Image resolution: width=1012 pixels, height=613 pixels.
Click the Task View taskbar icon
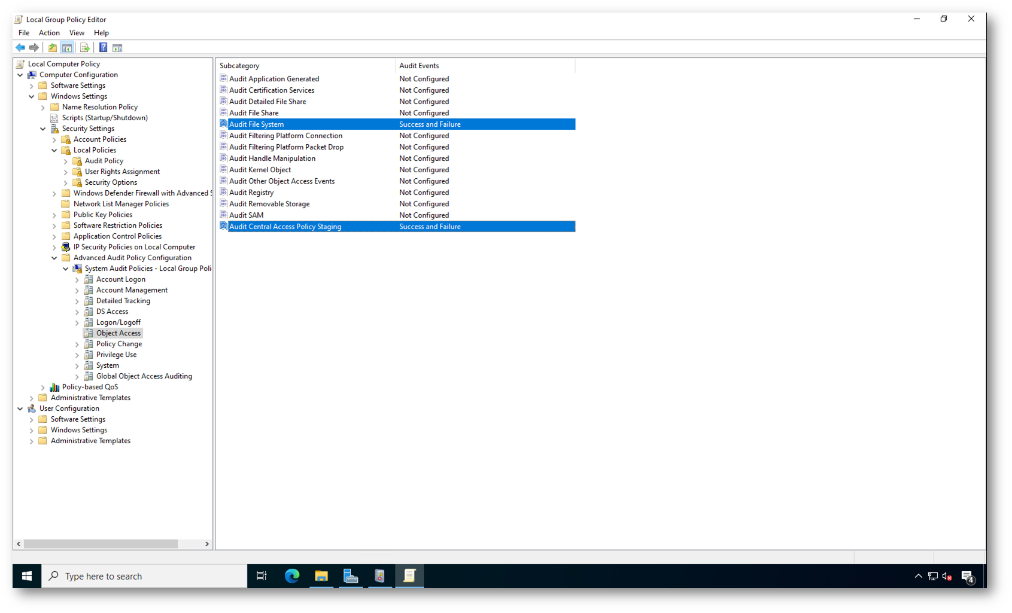pos(262,576)
